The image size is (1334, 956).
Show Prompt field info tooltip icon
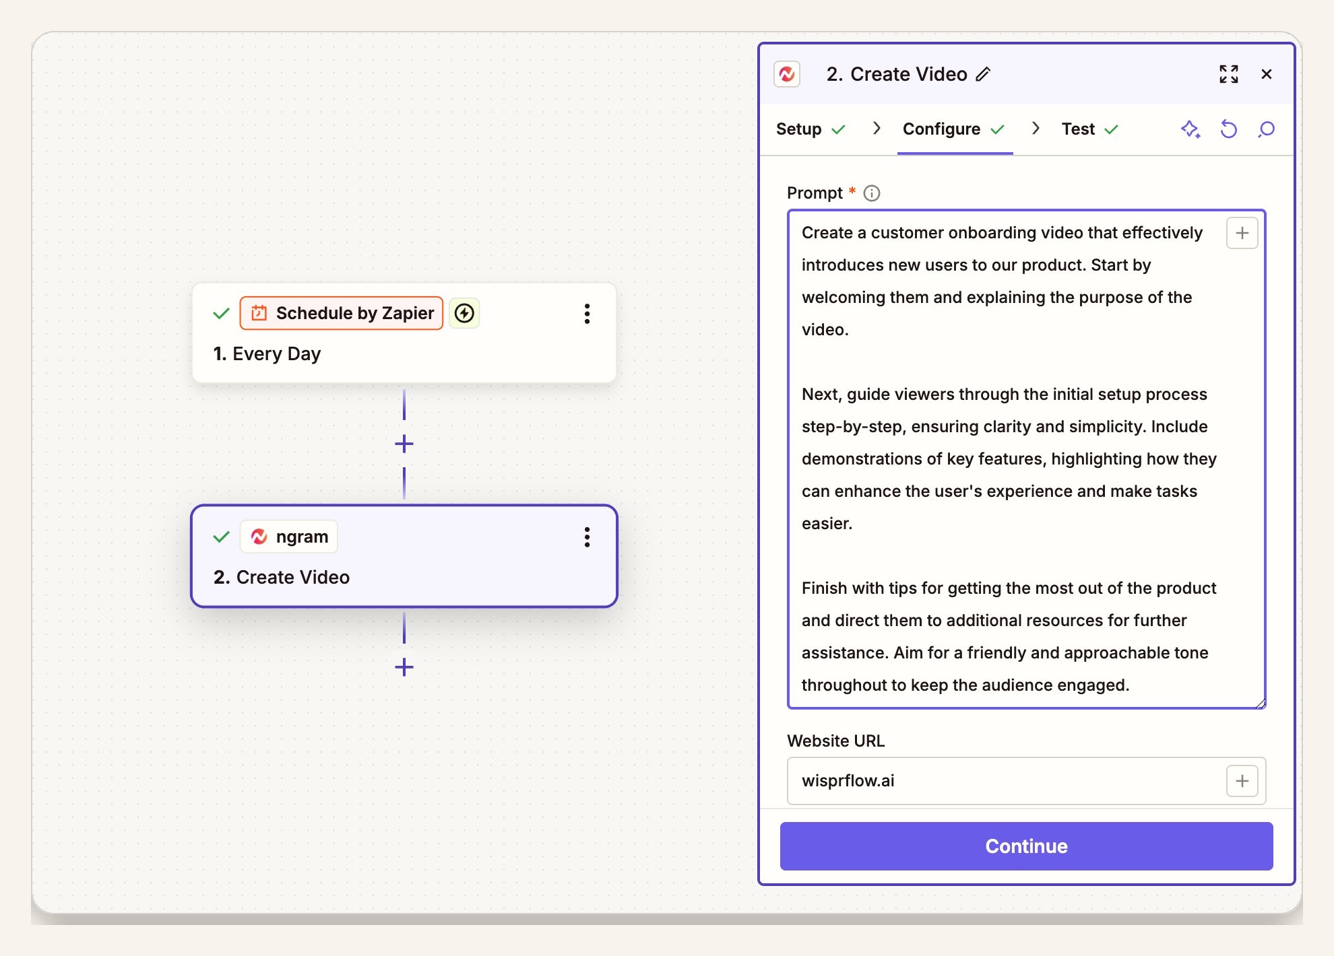coord(872,193)
